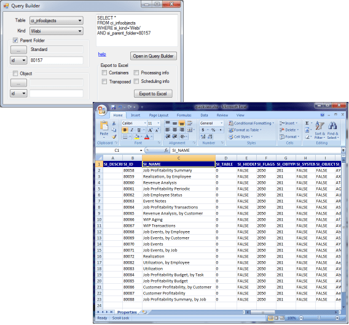The height and width of the screenshot is (325, 349).
Task: Switch to the Insert ribbon tab
Action: coord(135,115)
